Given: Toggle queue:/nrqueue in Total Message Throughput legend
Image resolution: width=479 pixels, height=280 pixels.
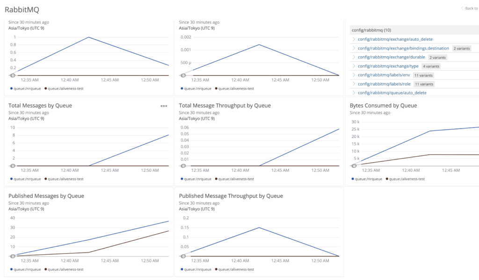Looking at the screenshot, I should tap(196, 179).
